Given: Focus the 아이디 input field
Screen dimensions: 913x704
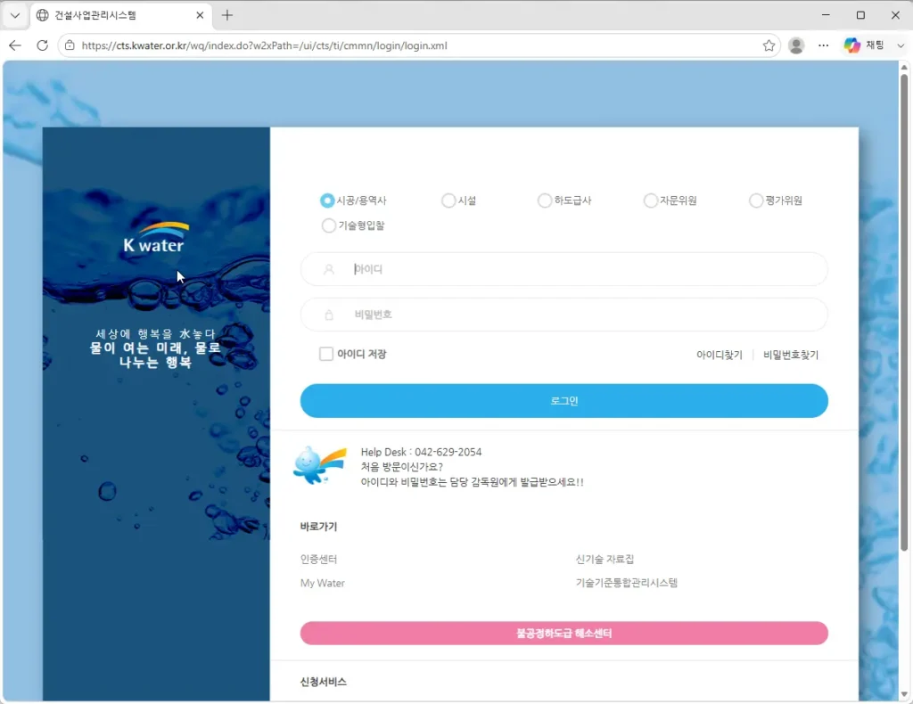Looking at the screenshot, I should click(x=563, y=269).
